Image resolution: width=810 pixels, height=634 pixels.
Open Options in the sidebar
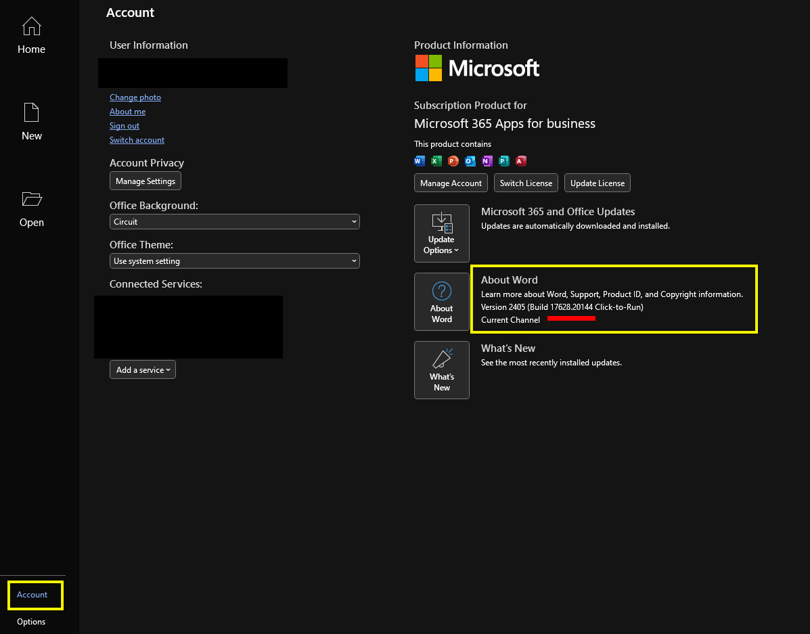click(x=31, y=622)
